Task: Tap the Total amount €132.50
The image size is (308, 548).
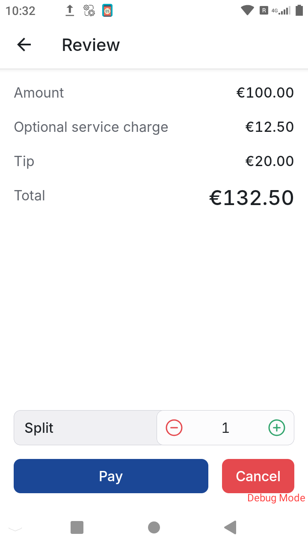Action: pyautogui.click(x=251, y=198)
